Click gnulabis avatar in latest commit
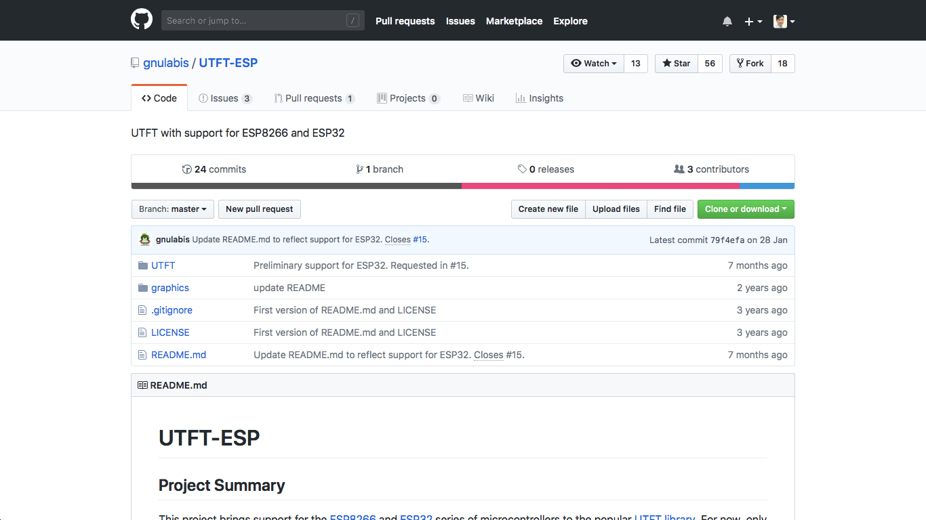This screenshot has width=926, height=520. pos(145,240)
